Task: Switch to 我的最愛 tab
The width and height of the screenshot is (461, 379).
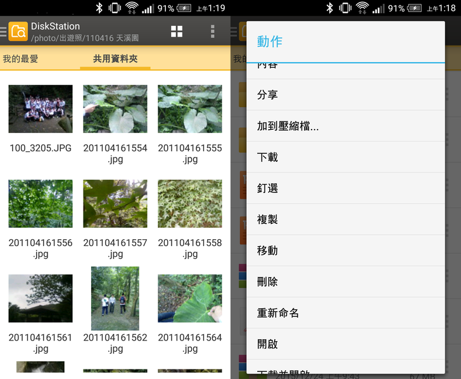Action: [20, 59]
